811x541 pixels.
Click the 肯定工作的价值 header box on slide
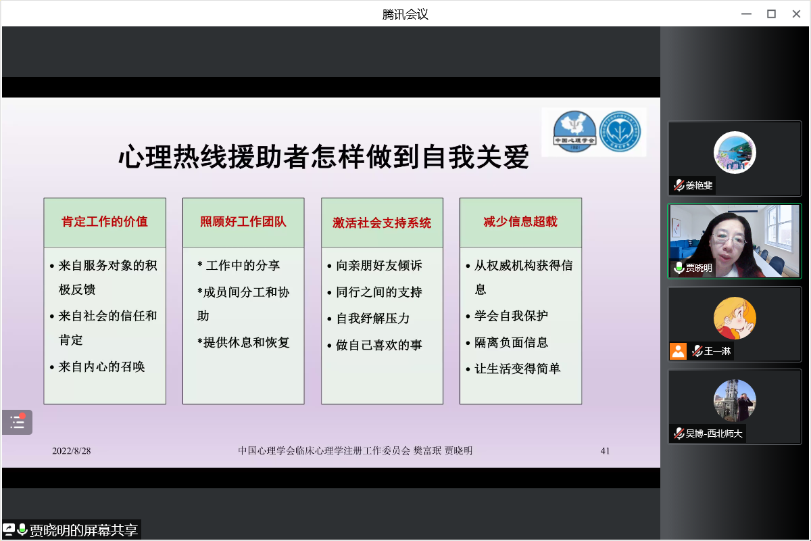click(105, 222)
